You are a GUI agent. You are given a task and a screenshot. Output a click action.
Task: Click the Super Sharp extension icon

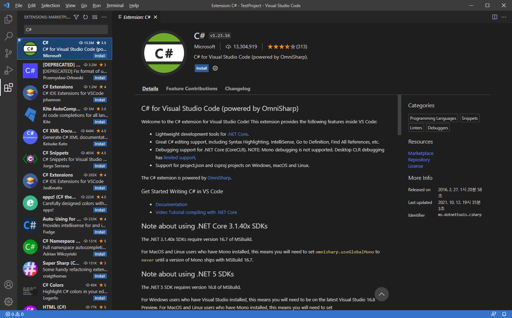tap(30, 269)
